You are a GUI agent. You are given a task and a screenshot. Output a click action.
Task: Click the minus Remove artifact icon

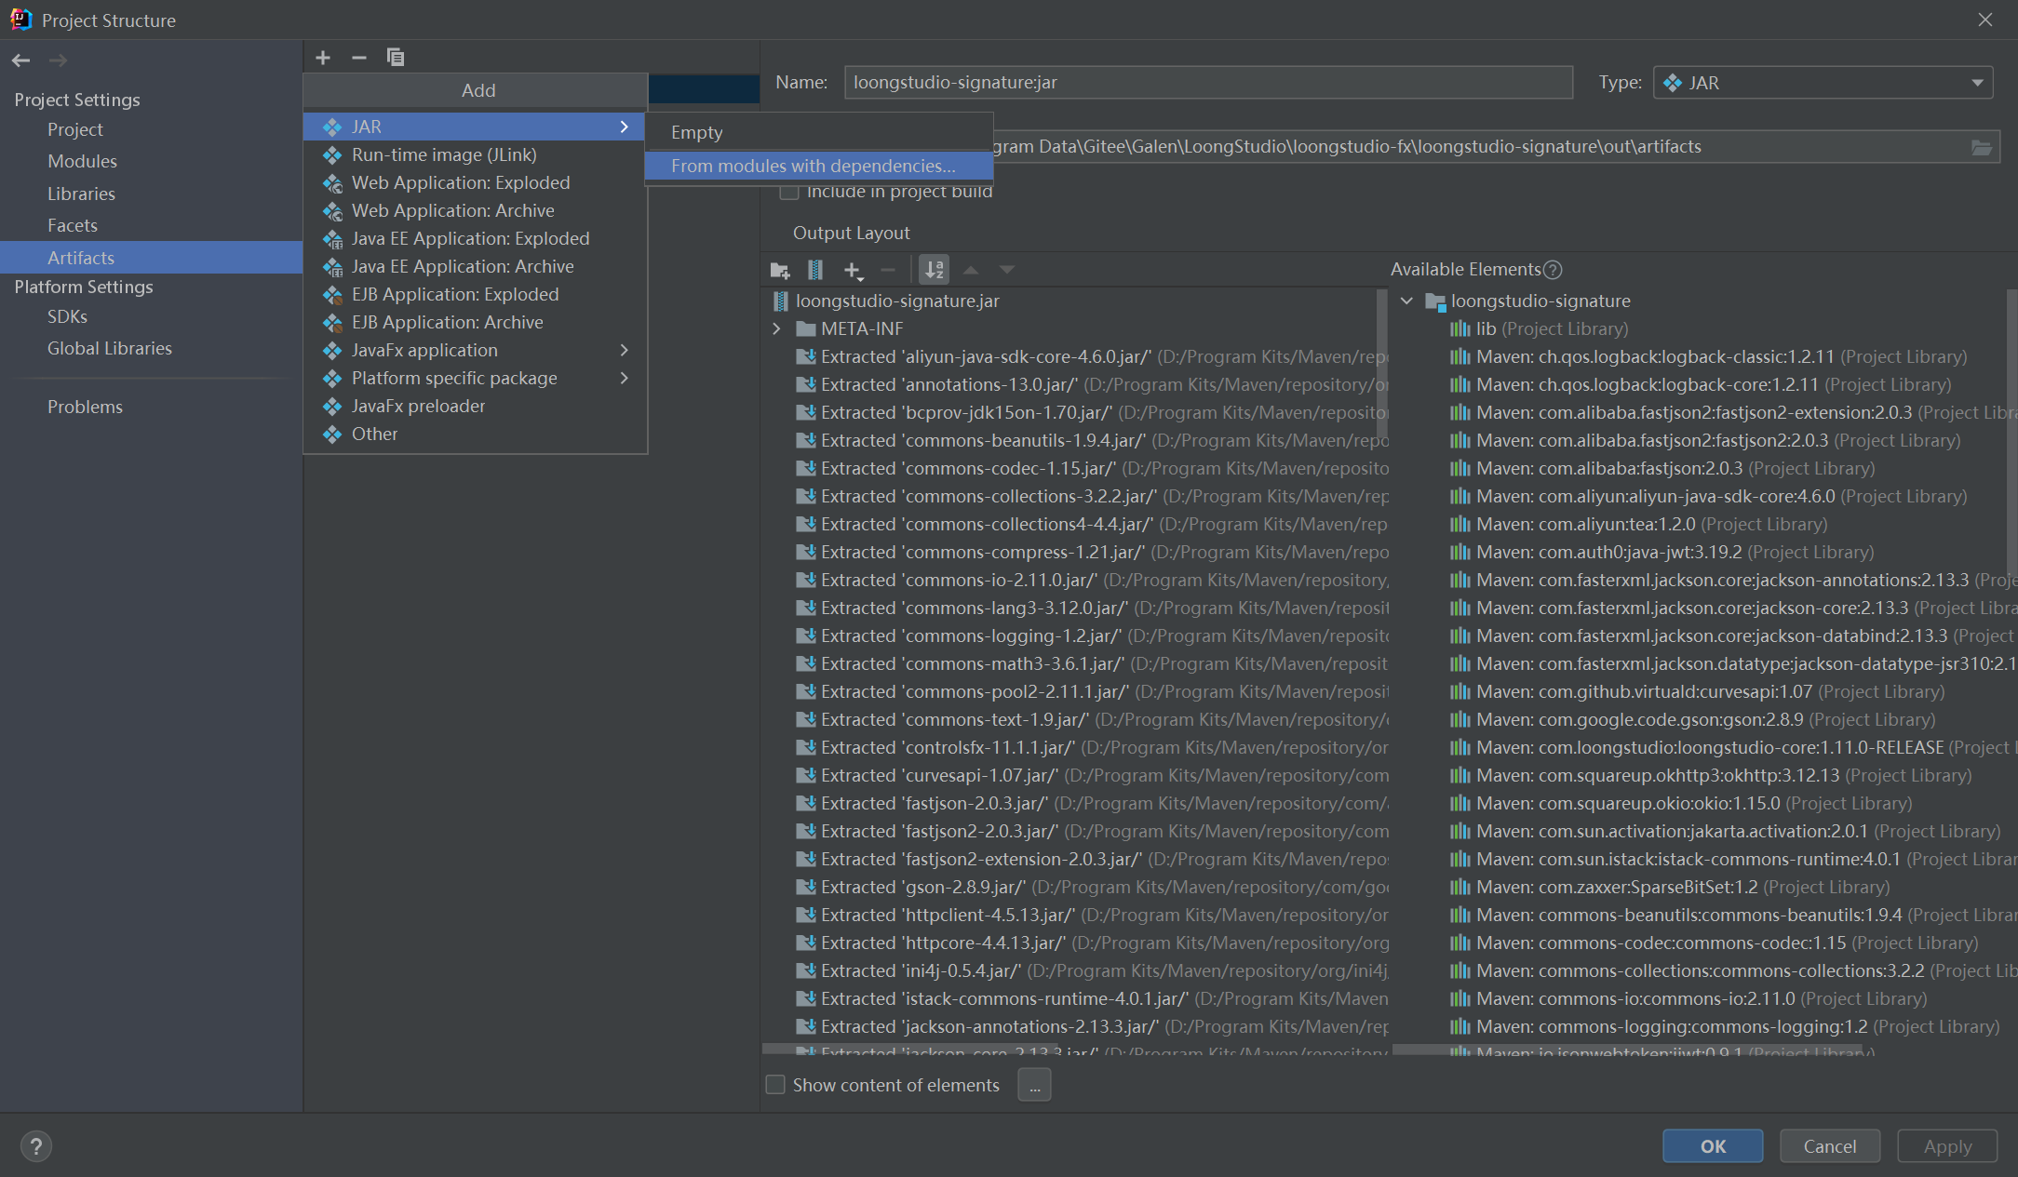click(359, 58)
